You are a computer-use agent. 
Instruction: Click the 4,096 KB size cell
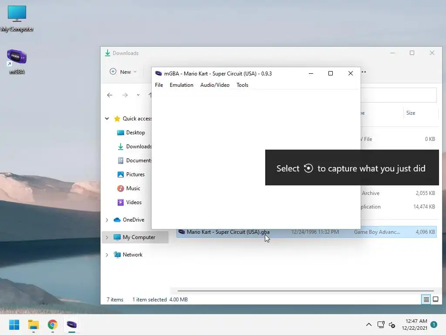(x=425, y=232)
